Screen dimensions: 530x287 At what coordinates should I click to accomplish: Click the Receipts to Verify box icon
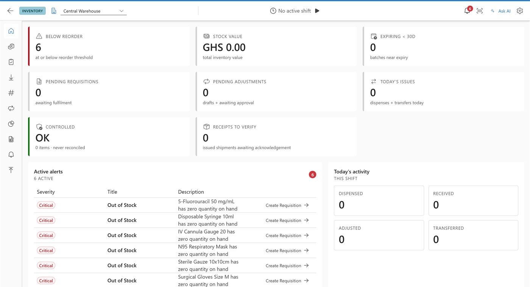click(206, 126)
